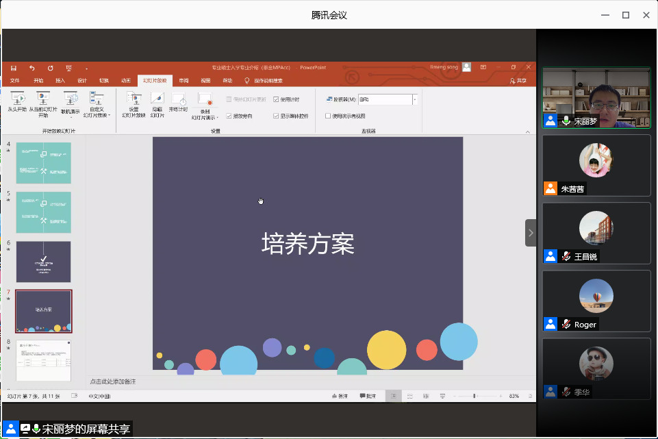
Task: Collapse the participant panel with the side chevron
Action: pos(531,233)
